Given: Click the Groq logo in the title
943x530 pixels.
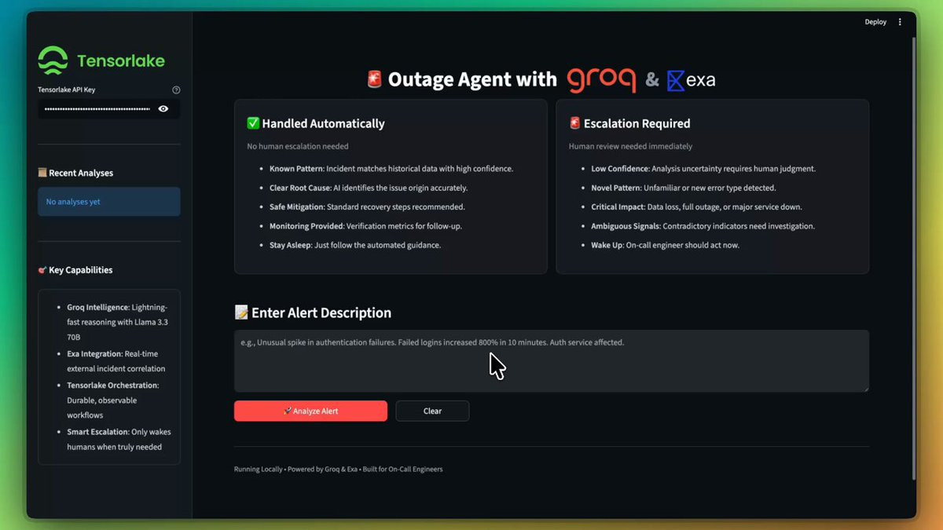Looking at the screenshot, I should click(x=601, y=79).
